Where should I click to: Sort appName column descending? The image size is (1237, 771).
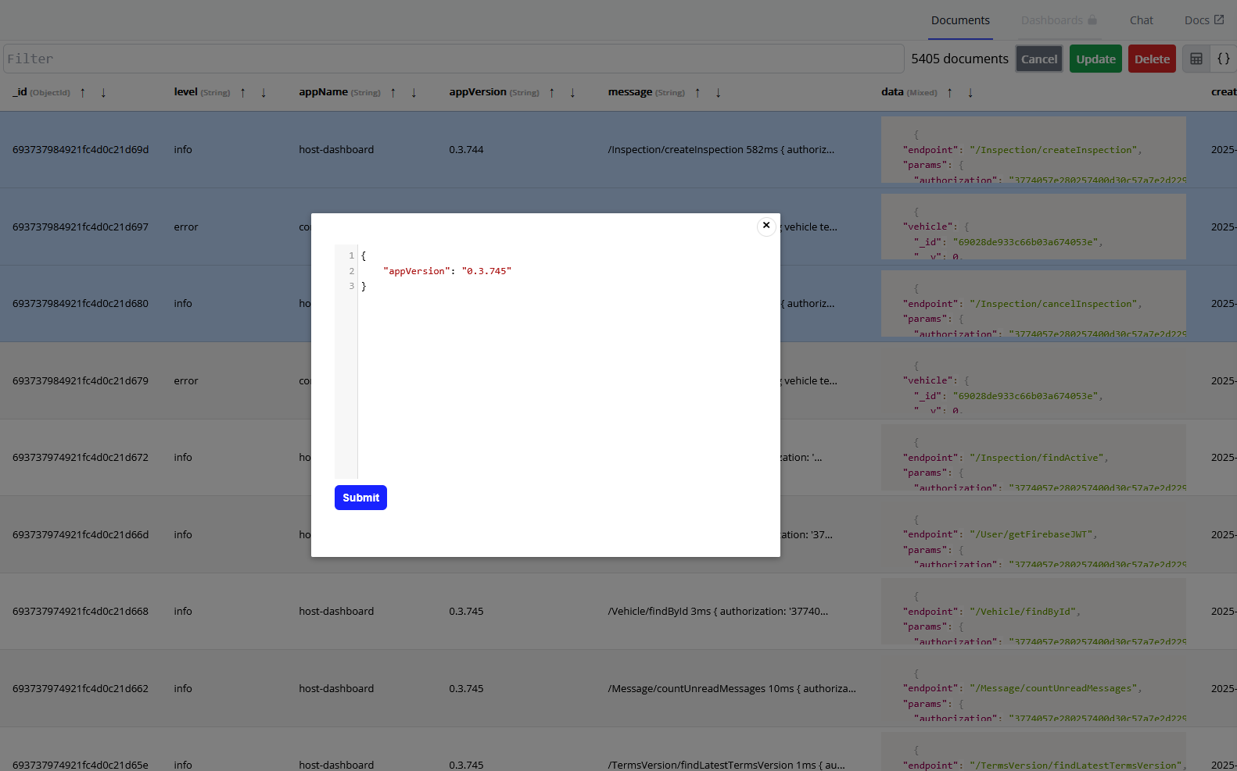pyautogui.click(x=414, y=92)
